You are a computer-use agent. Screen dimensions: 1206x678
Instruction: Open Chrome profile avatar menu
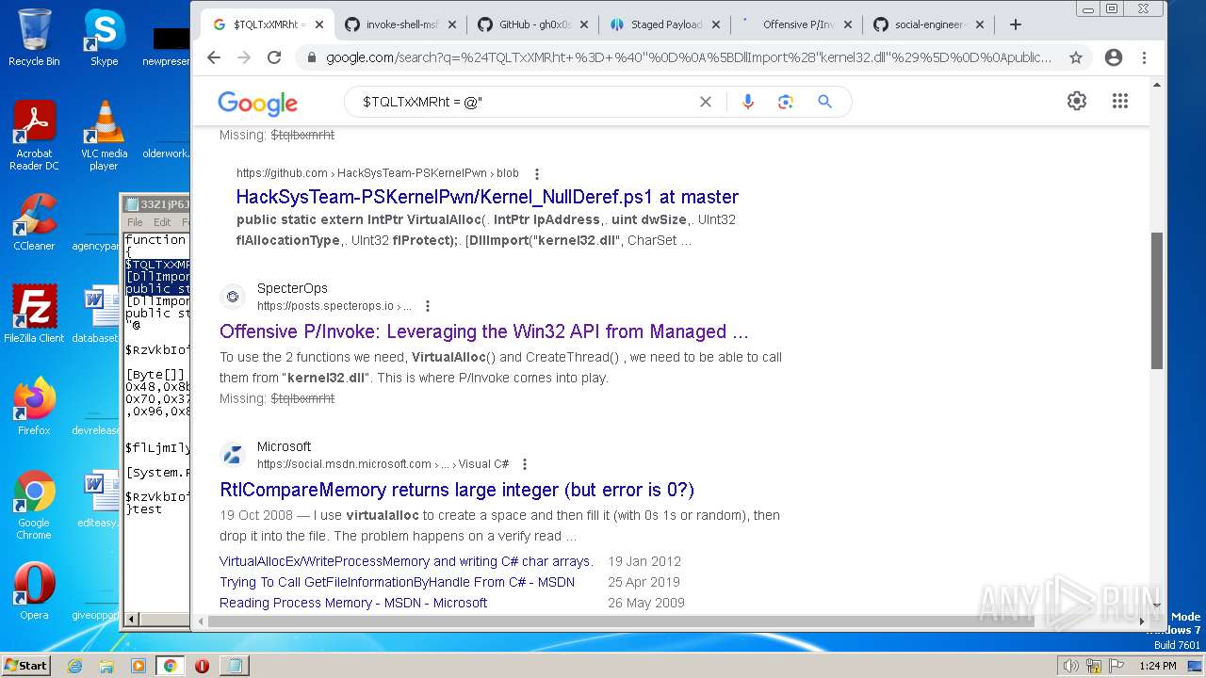[x=1114, y=57]
